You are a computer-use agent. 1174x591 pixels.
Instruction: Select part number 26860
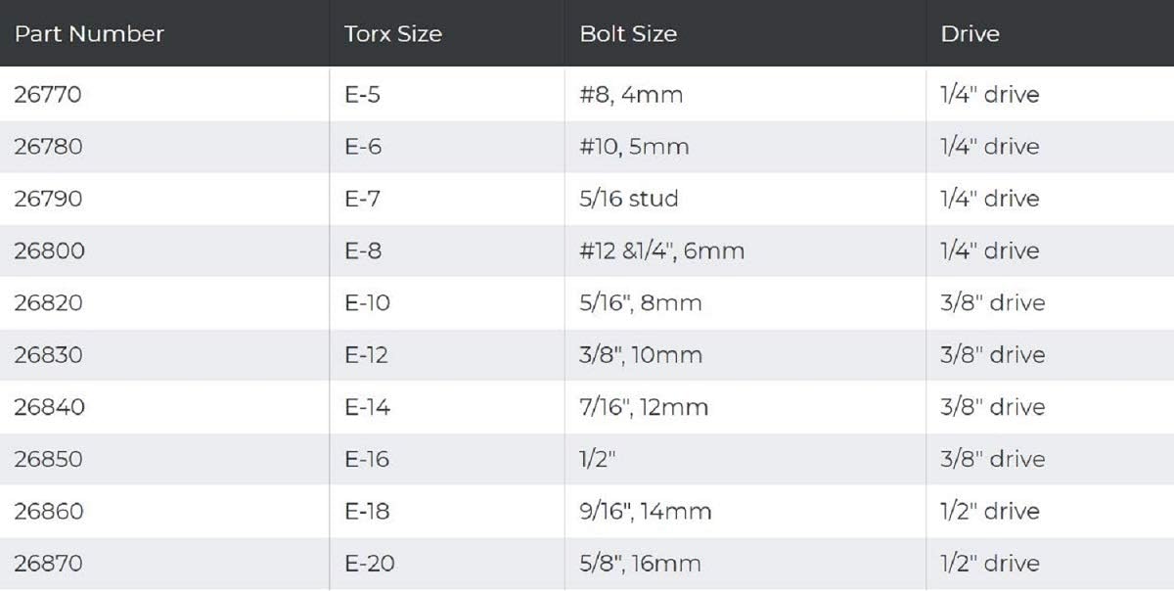49,511
